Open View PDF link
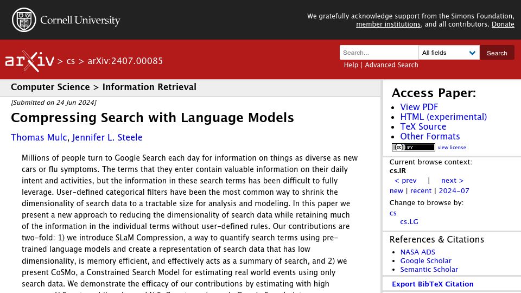 coord(419,107)
